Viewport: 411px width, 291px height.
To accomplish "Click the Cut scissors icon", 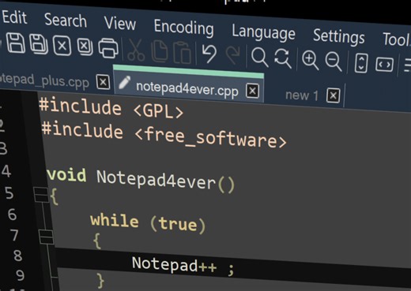I will click(x=135, y=50).
